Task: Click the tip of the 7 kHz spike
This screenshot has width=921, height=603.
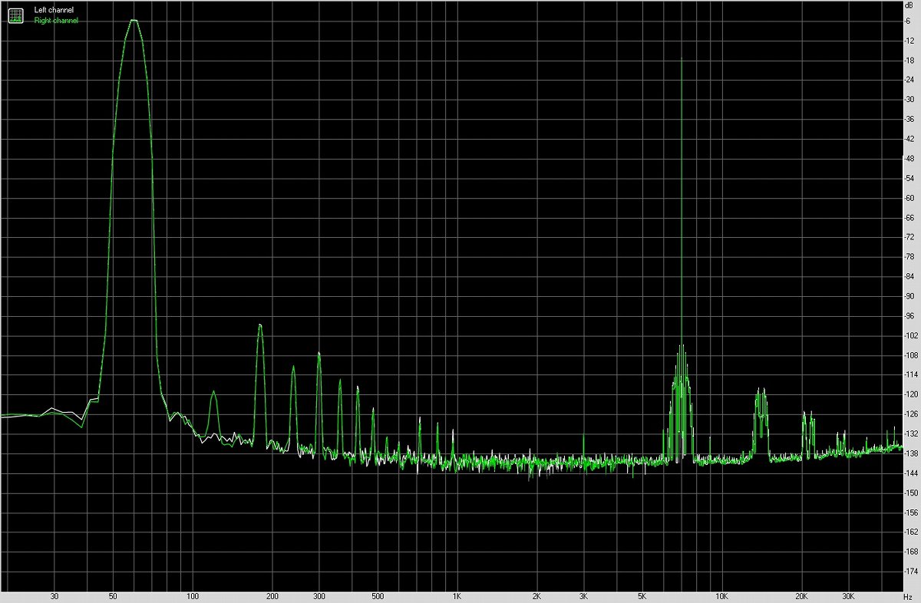Action: point(682,58)
